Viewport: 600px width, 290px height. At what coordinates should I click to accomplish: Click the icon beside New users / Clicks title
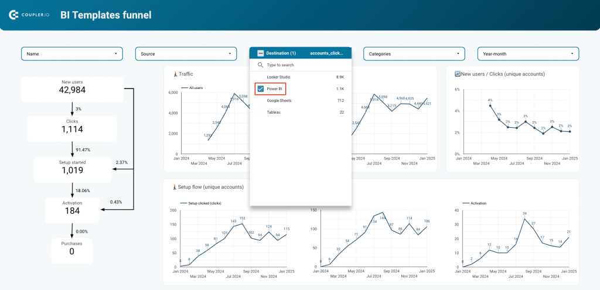(457, 74)
